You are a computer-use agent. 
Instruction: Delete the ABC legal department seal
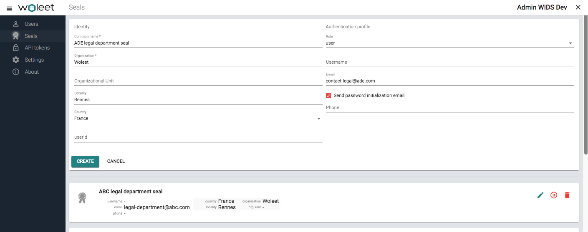[x=567, y=195]
